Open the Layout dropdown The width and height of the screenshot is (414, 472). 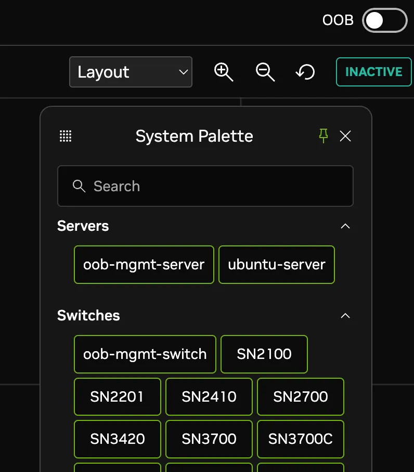[131, 72]
